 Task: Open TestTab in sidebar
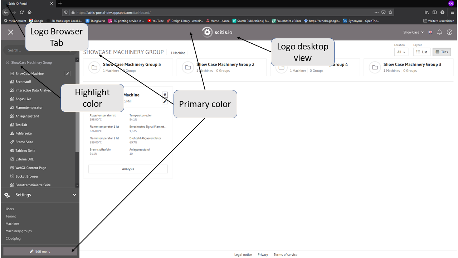pyautogui.click(x=21, y=125)
